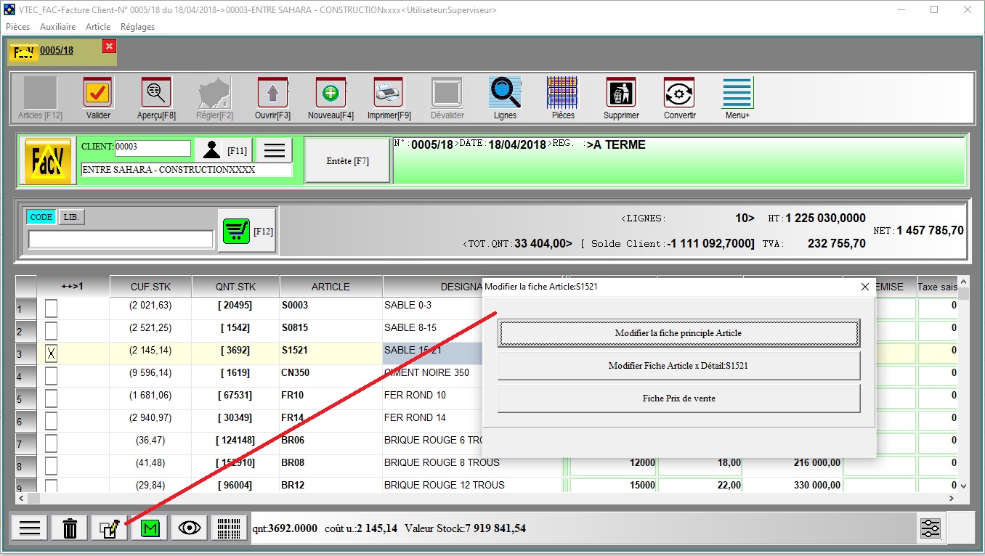Open the Réglages menu
The width and height of the screenshot is (985, 556).
pos(137,27)
